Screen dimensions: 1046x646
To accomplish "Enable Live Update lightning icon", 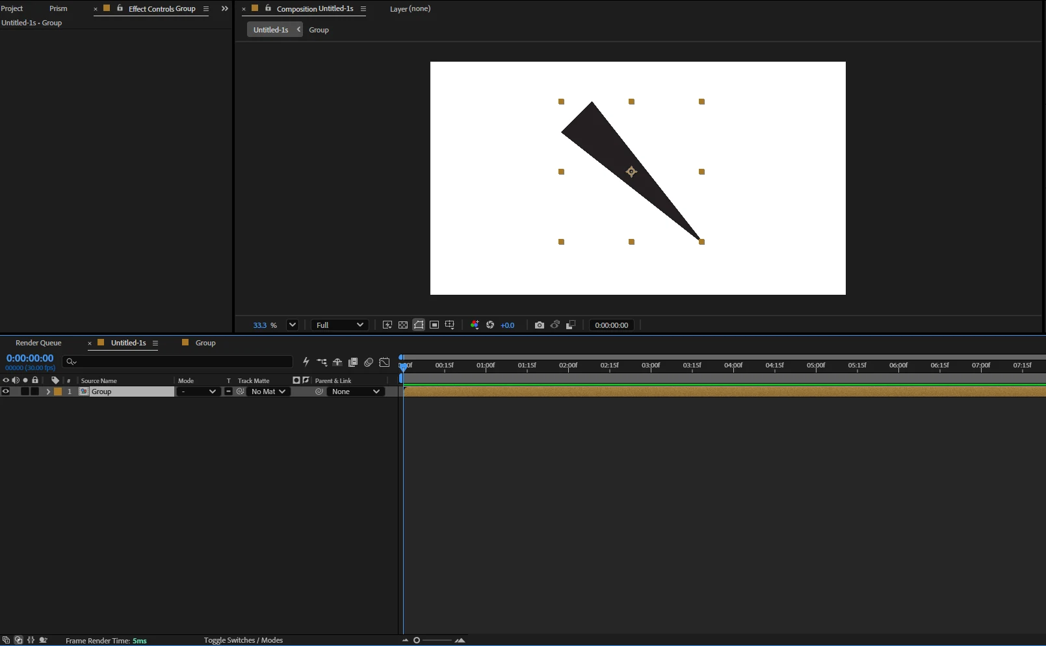I will [x=306, y=362].
